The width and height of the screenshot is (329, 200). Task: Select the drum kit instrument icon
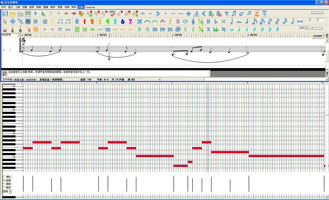[5, 29]
